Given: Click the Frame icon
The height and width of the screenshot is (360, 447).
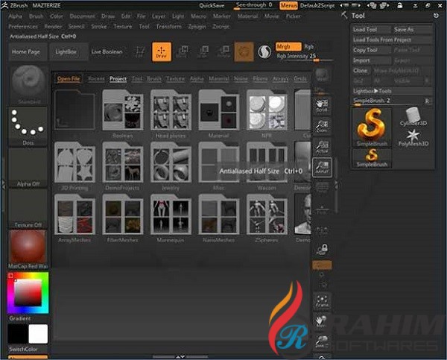Looking at the screenshot, I should pos(322,301).
